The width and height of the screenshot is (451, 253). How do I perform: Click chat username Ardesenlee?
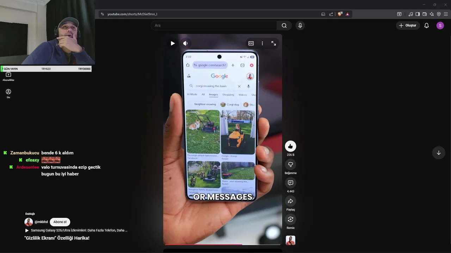28,167
